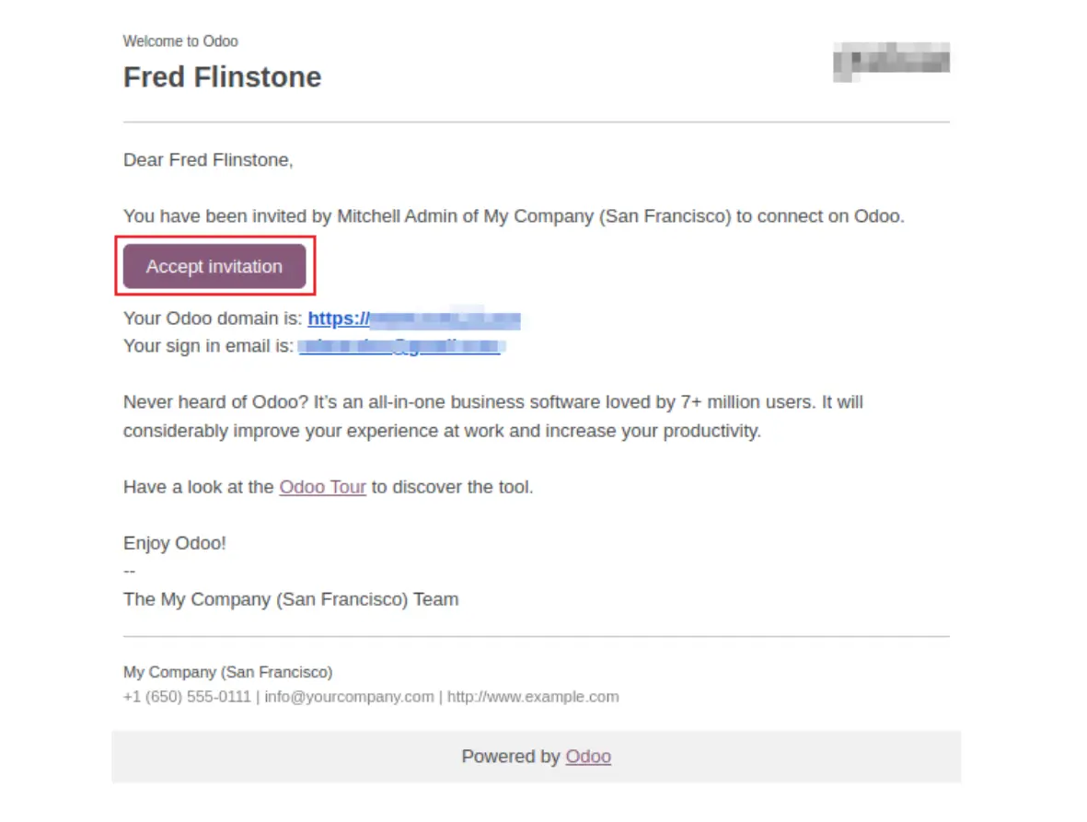The width and height of the screenshot is (1087, 822).
Task: Click the blurred sign in email link
Action: point(400,346)
